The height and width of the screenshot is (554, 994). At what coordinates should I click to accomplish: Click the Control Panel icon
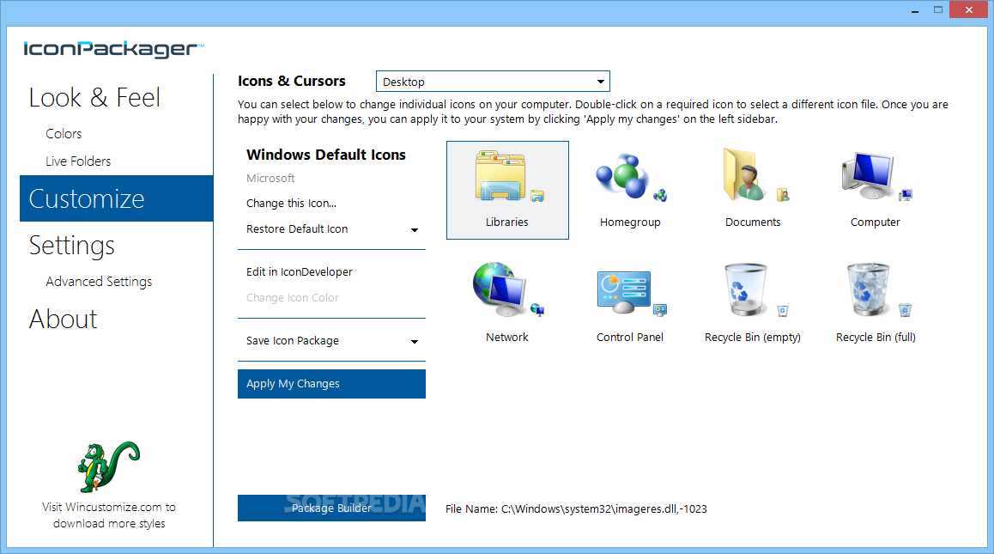[630, 290]
